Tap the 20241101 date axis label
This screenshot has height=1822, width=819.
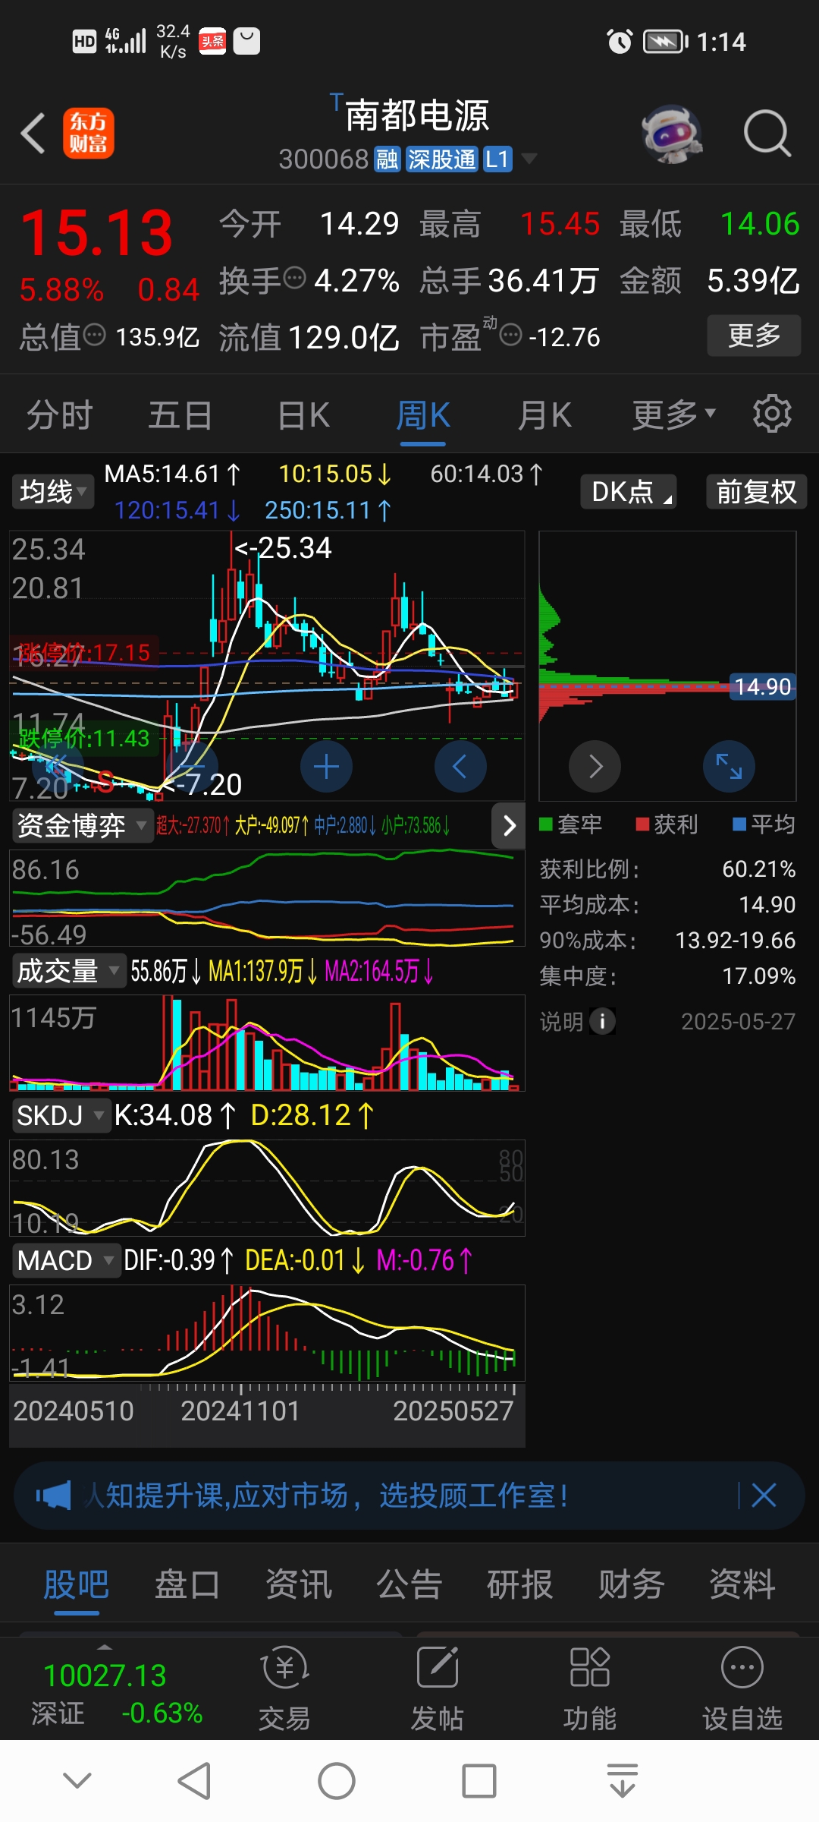coord(240,1411)
